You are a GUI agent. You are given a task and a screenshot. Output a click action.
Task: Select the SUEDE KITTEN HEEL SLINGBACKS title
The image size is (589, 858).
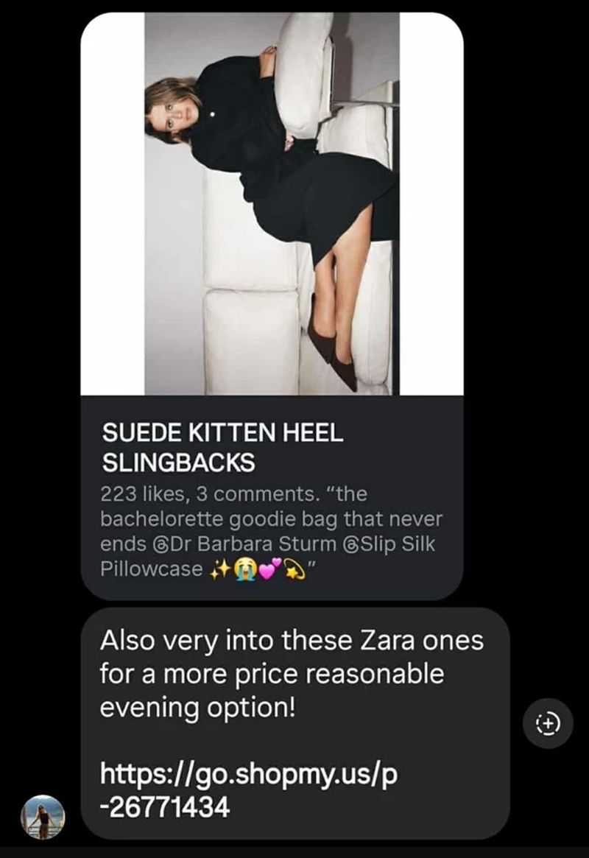[223, 447]
